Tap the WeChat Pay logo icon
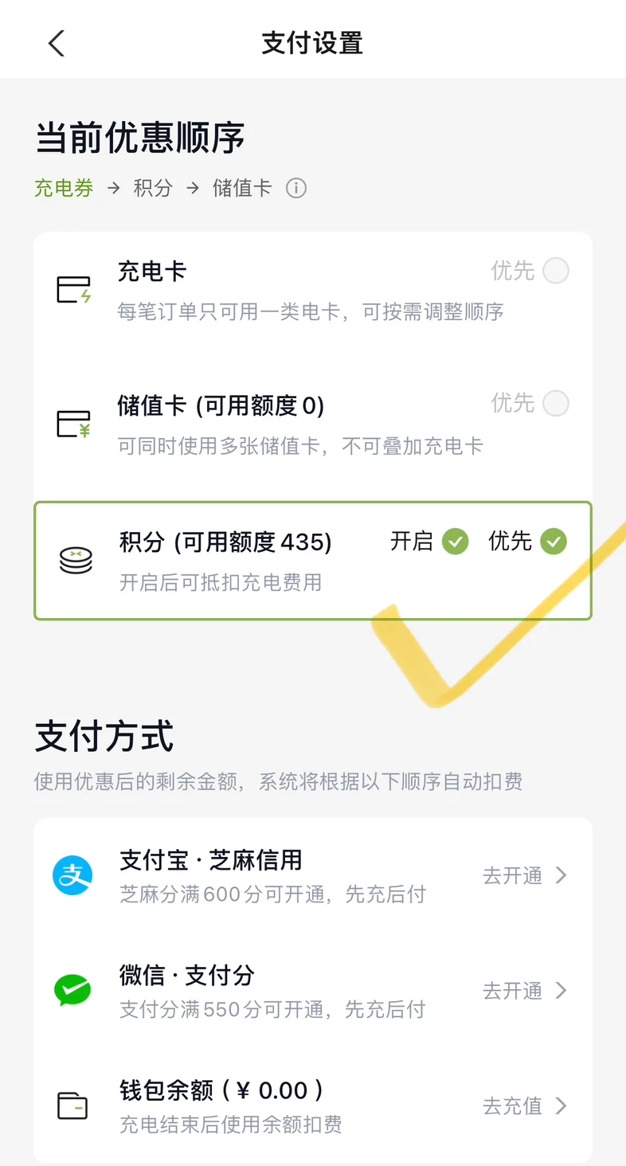 [72, 991]
